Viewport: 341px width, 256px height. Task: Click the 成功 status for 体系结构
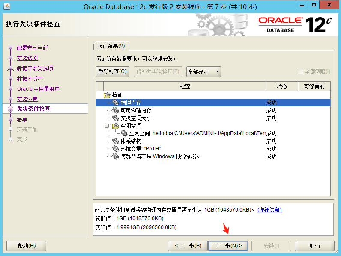[272, 141]
